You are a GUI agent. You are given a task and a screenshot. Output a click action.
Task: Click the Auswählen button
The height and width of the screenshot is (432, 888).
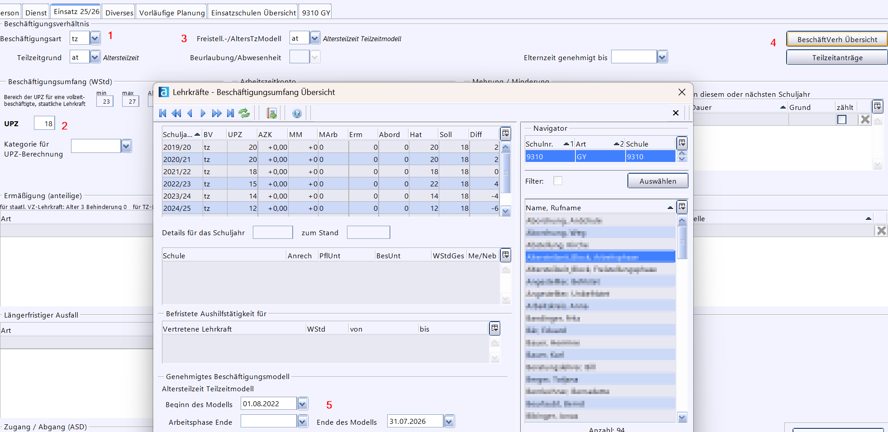pyautogui.click(x=657, y=181)
